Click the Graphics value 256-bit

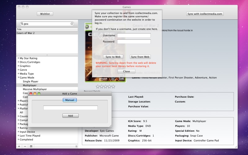tap(147, 140)
